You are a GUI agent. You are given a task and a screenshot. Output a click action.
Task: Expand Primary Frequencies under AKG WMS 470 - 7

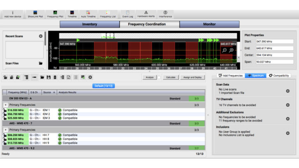click(5, 130)
